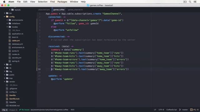Screen dimensions: 200x112
Task: Click the git diff stats icon
Action: pyautogui.click(x=191, y=110)
